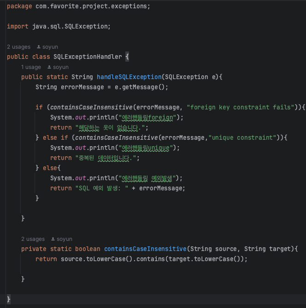Click author soyun hint above handleSQLException method
Viewport: 306px width, 308px height.
61,67
